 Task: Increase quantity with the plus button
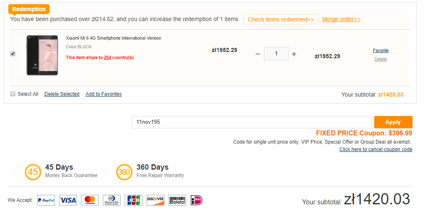(x=294, y=54)
